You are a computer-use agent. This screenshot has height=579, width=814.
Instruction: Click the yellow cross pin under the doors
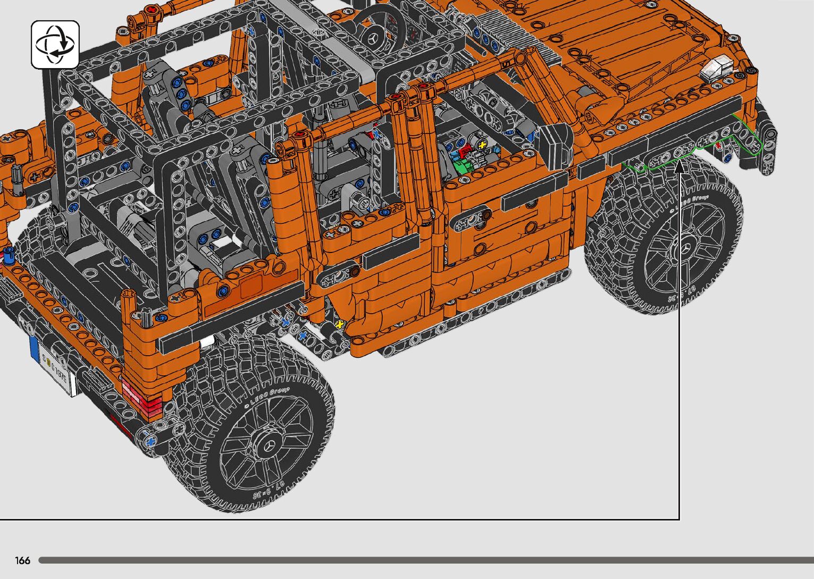[x=339, y=324]
